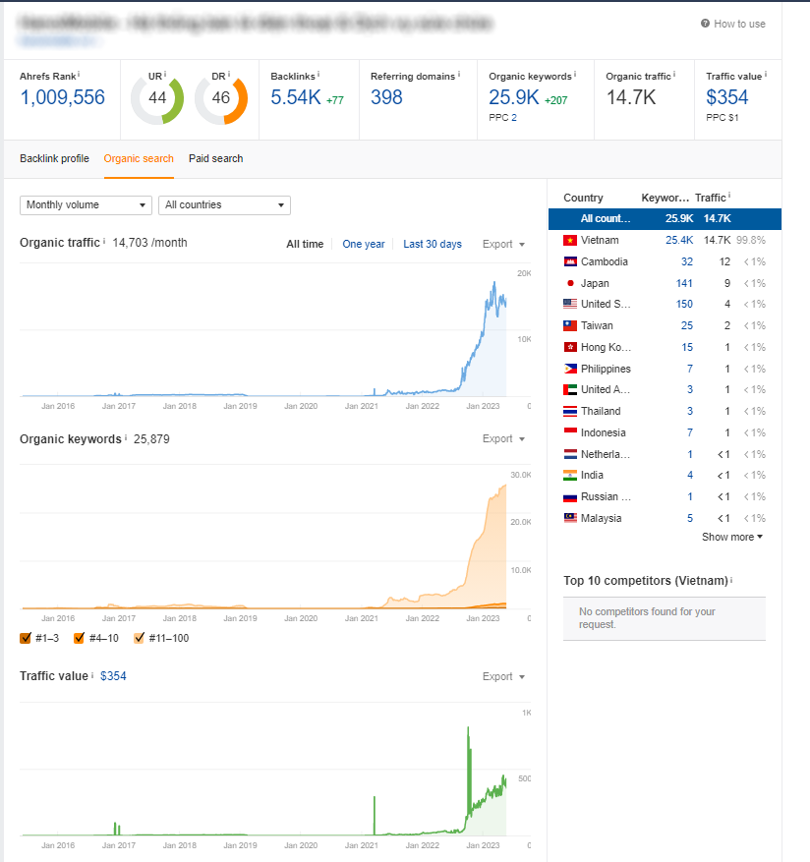The image size is (810, 862).
Task: Select the One year time range link
Action: pos(363,244)
